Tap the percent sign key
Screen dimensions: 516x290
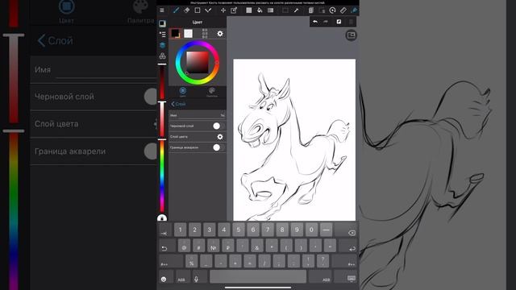(x=191, y=261)
